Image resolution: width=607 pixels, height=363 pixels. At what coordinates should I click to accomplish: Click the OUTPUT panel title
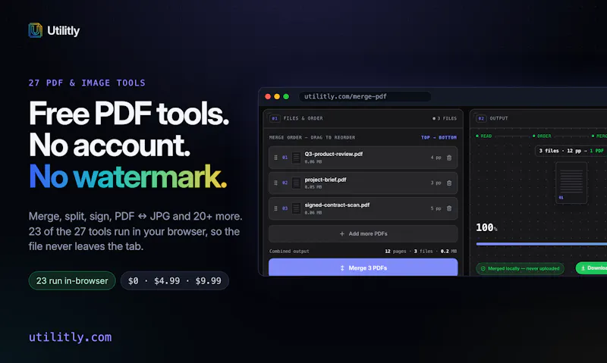498,118
